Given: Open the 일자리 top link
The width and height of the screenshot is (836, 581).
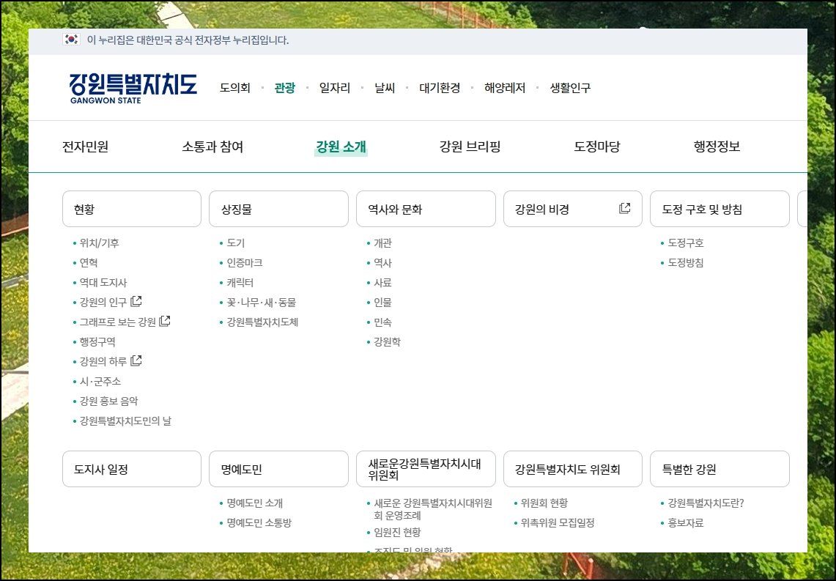Looking at the screenshot, I should click(x=335, y=88).
